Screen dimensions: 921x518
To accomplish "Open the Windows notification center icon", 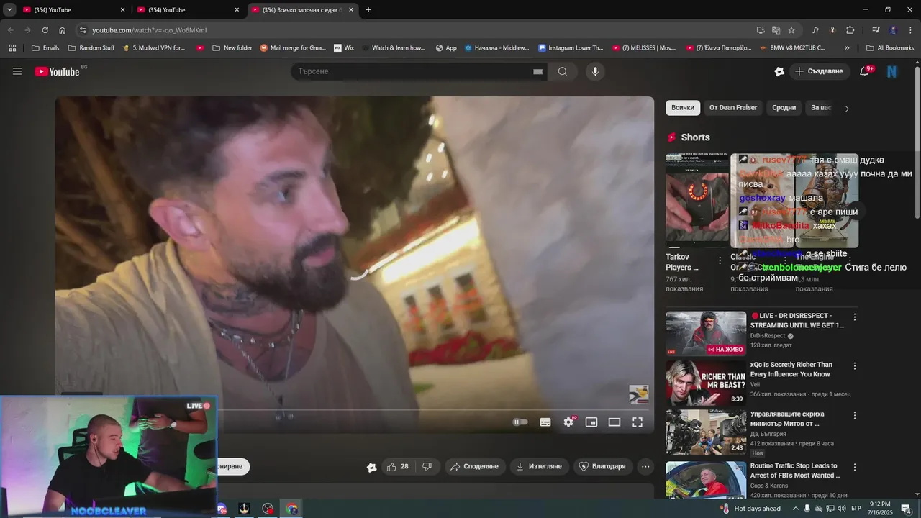I will click(x=906, y=509).
